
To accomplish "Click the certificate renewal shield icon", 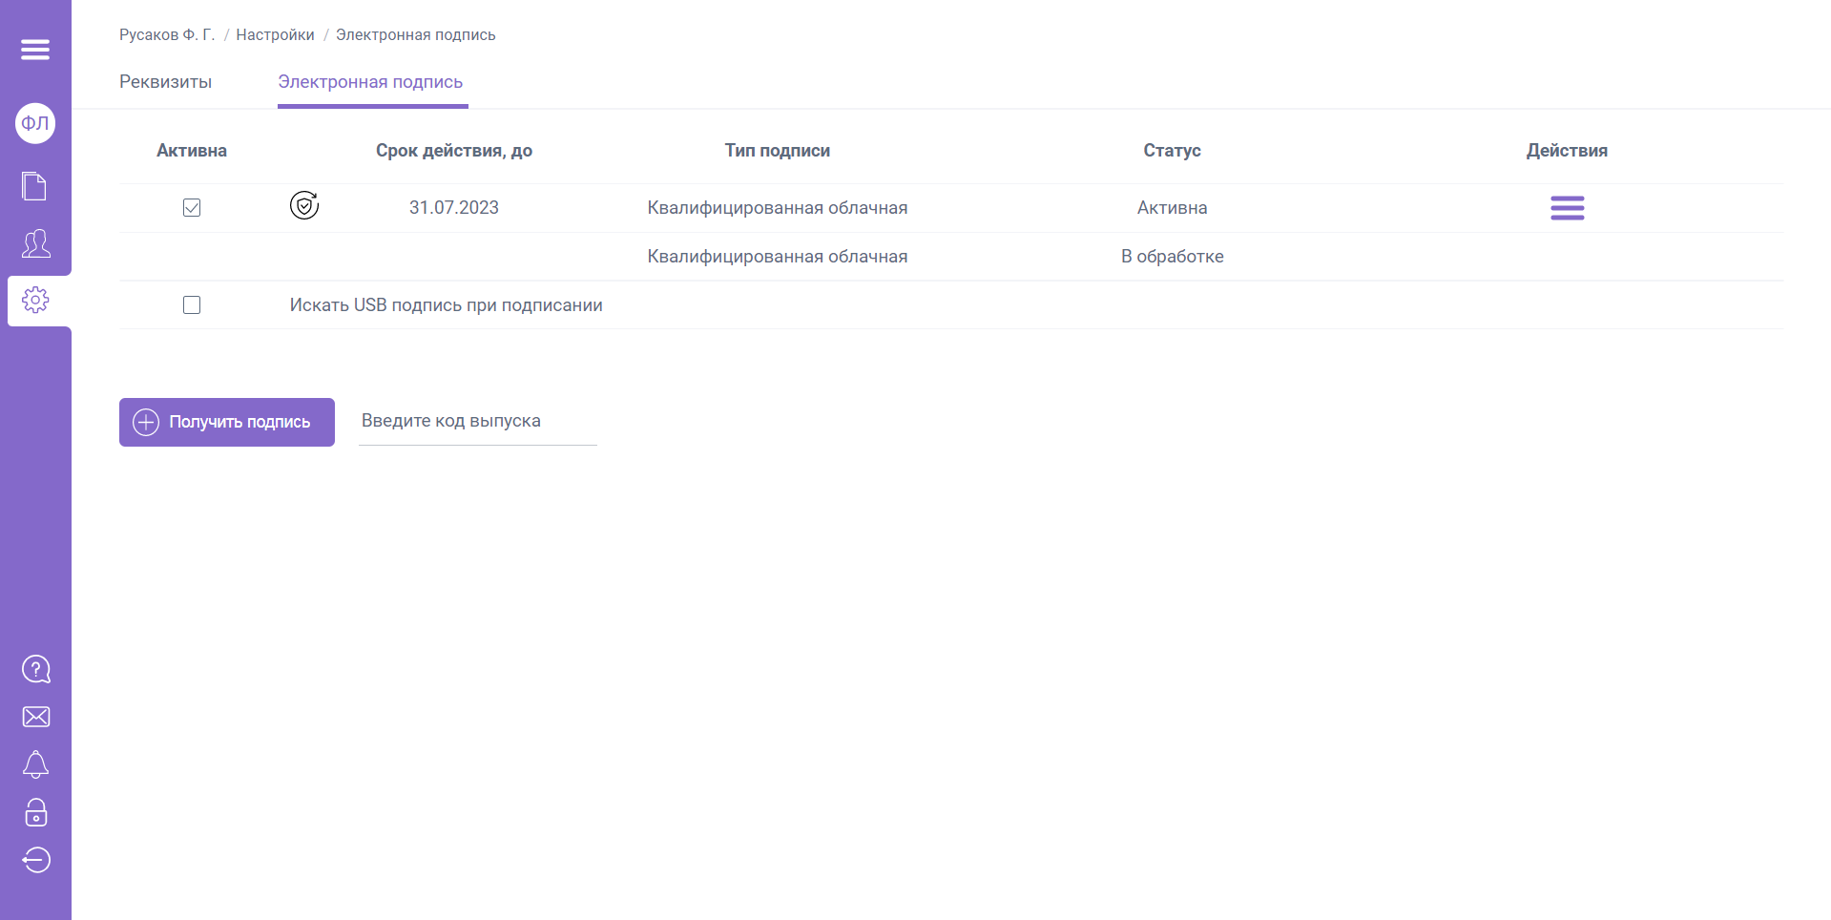I will click(x=304, y=205).
